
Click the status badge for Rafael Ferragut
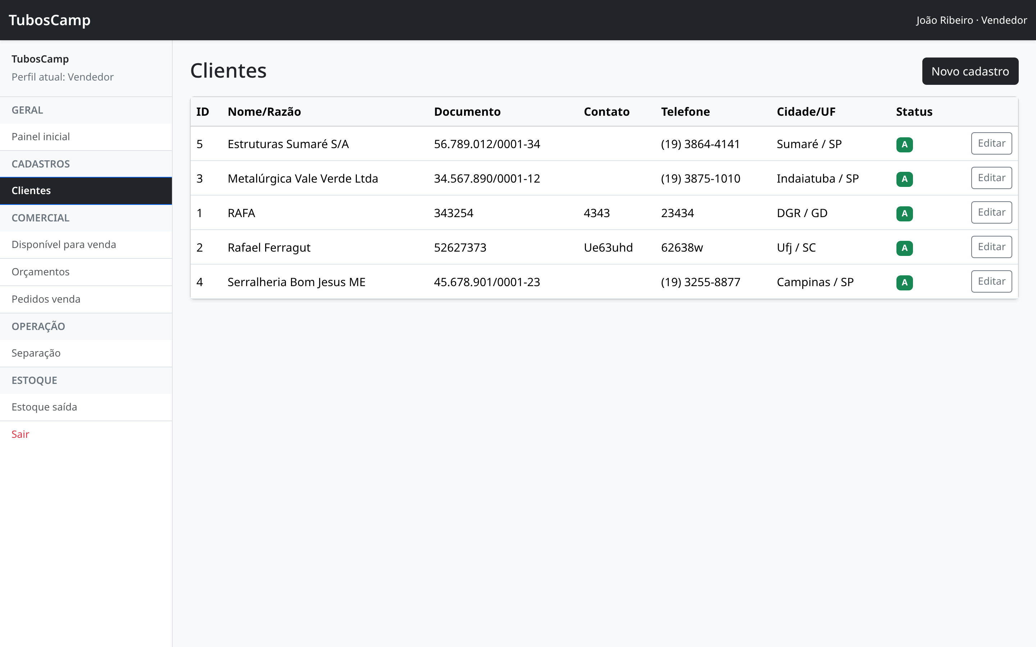point(904,248)
